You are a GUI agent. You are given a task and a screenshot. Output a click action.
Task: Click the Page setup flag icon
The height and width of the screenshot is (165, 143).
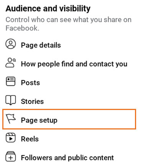pos(11,119)
